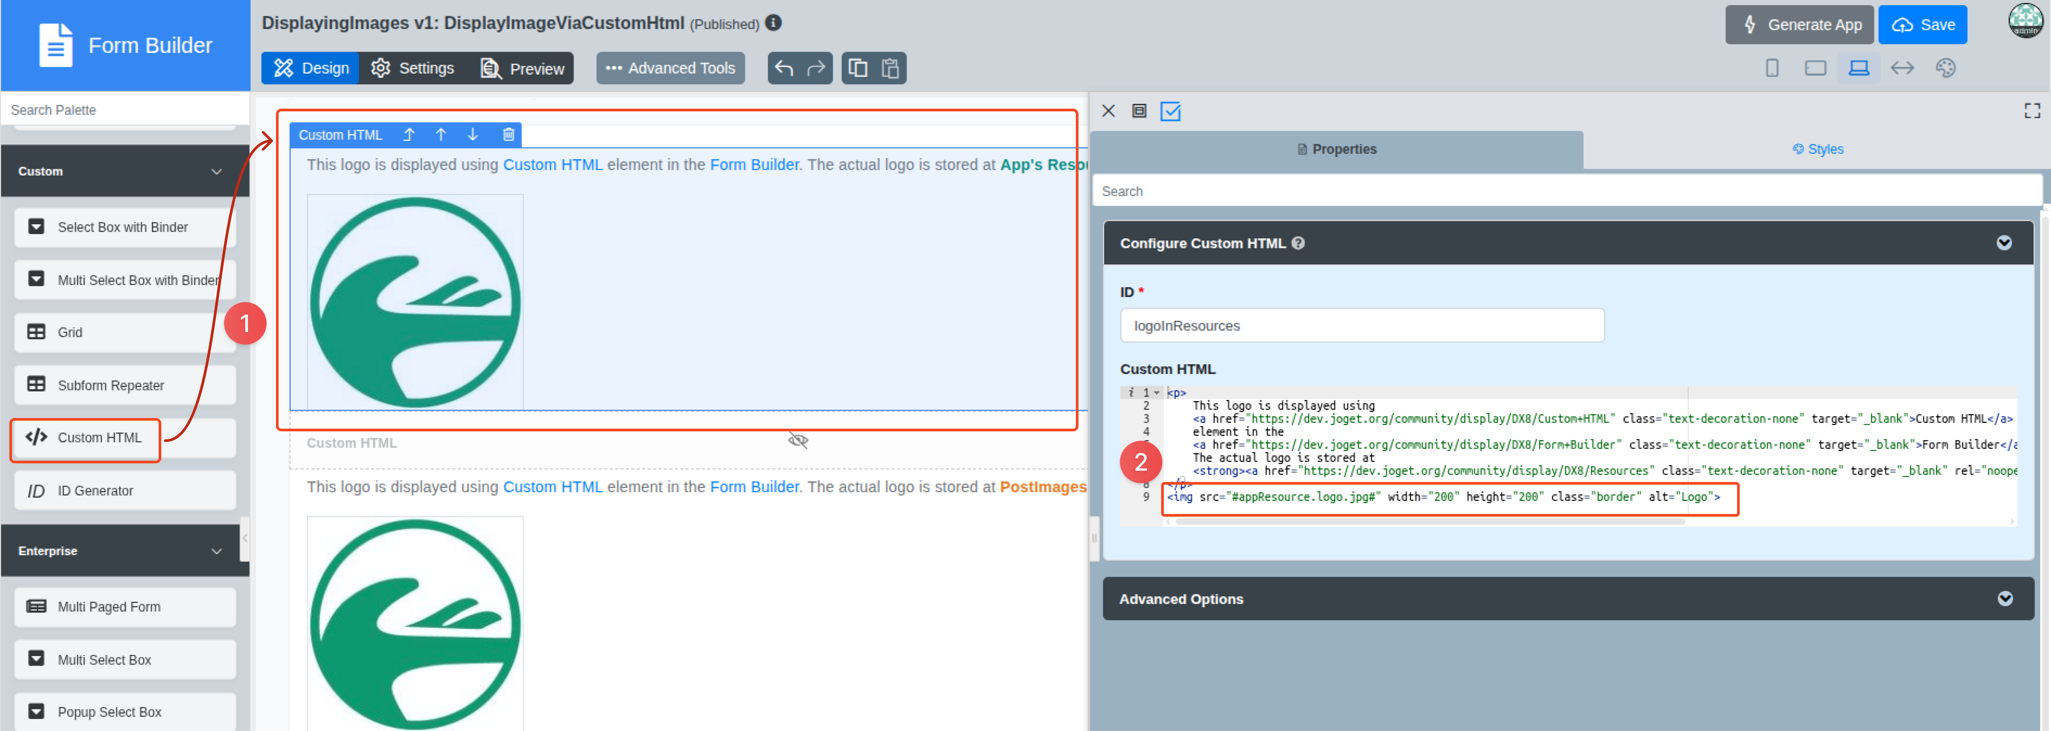Click the second logo image in canvas

(x=415, y=623)
